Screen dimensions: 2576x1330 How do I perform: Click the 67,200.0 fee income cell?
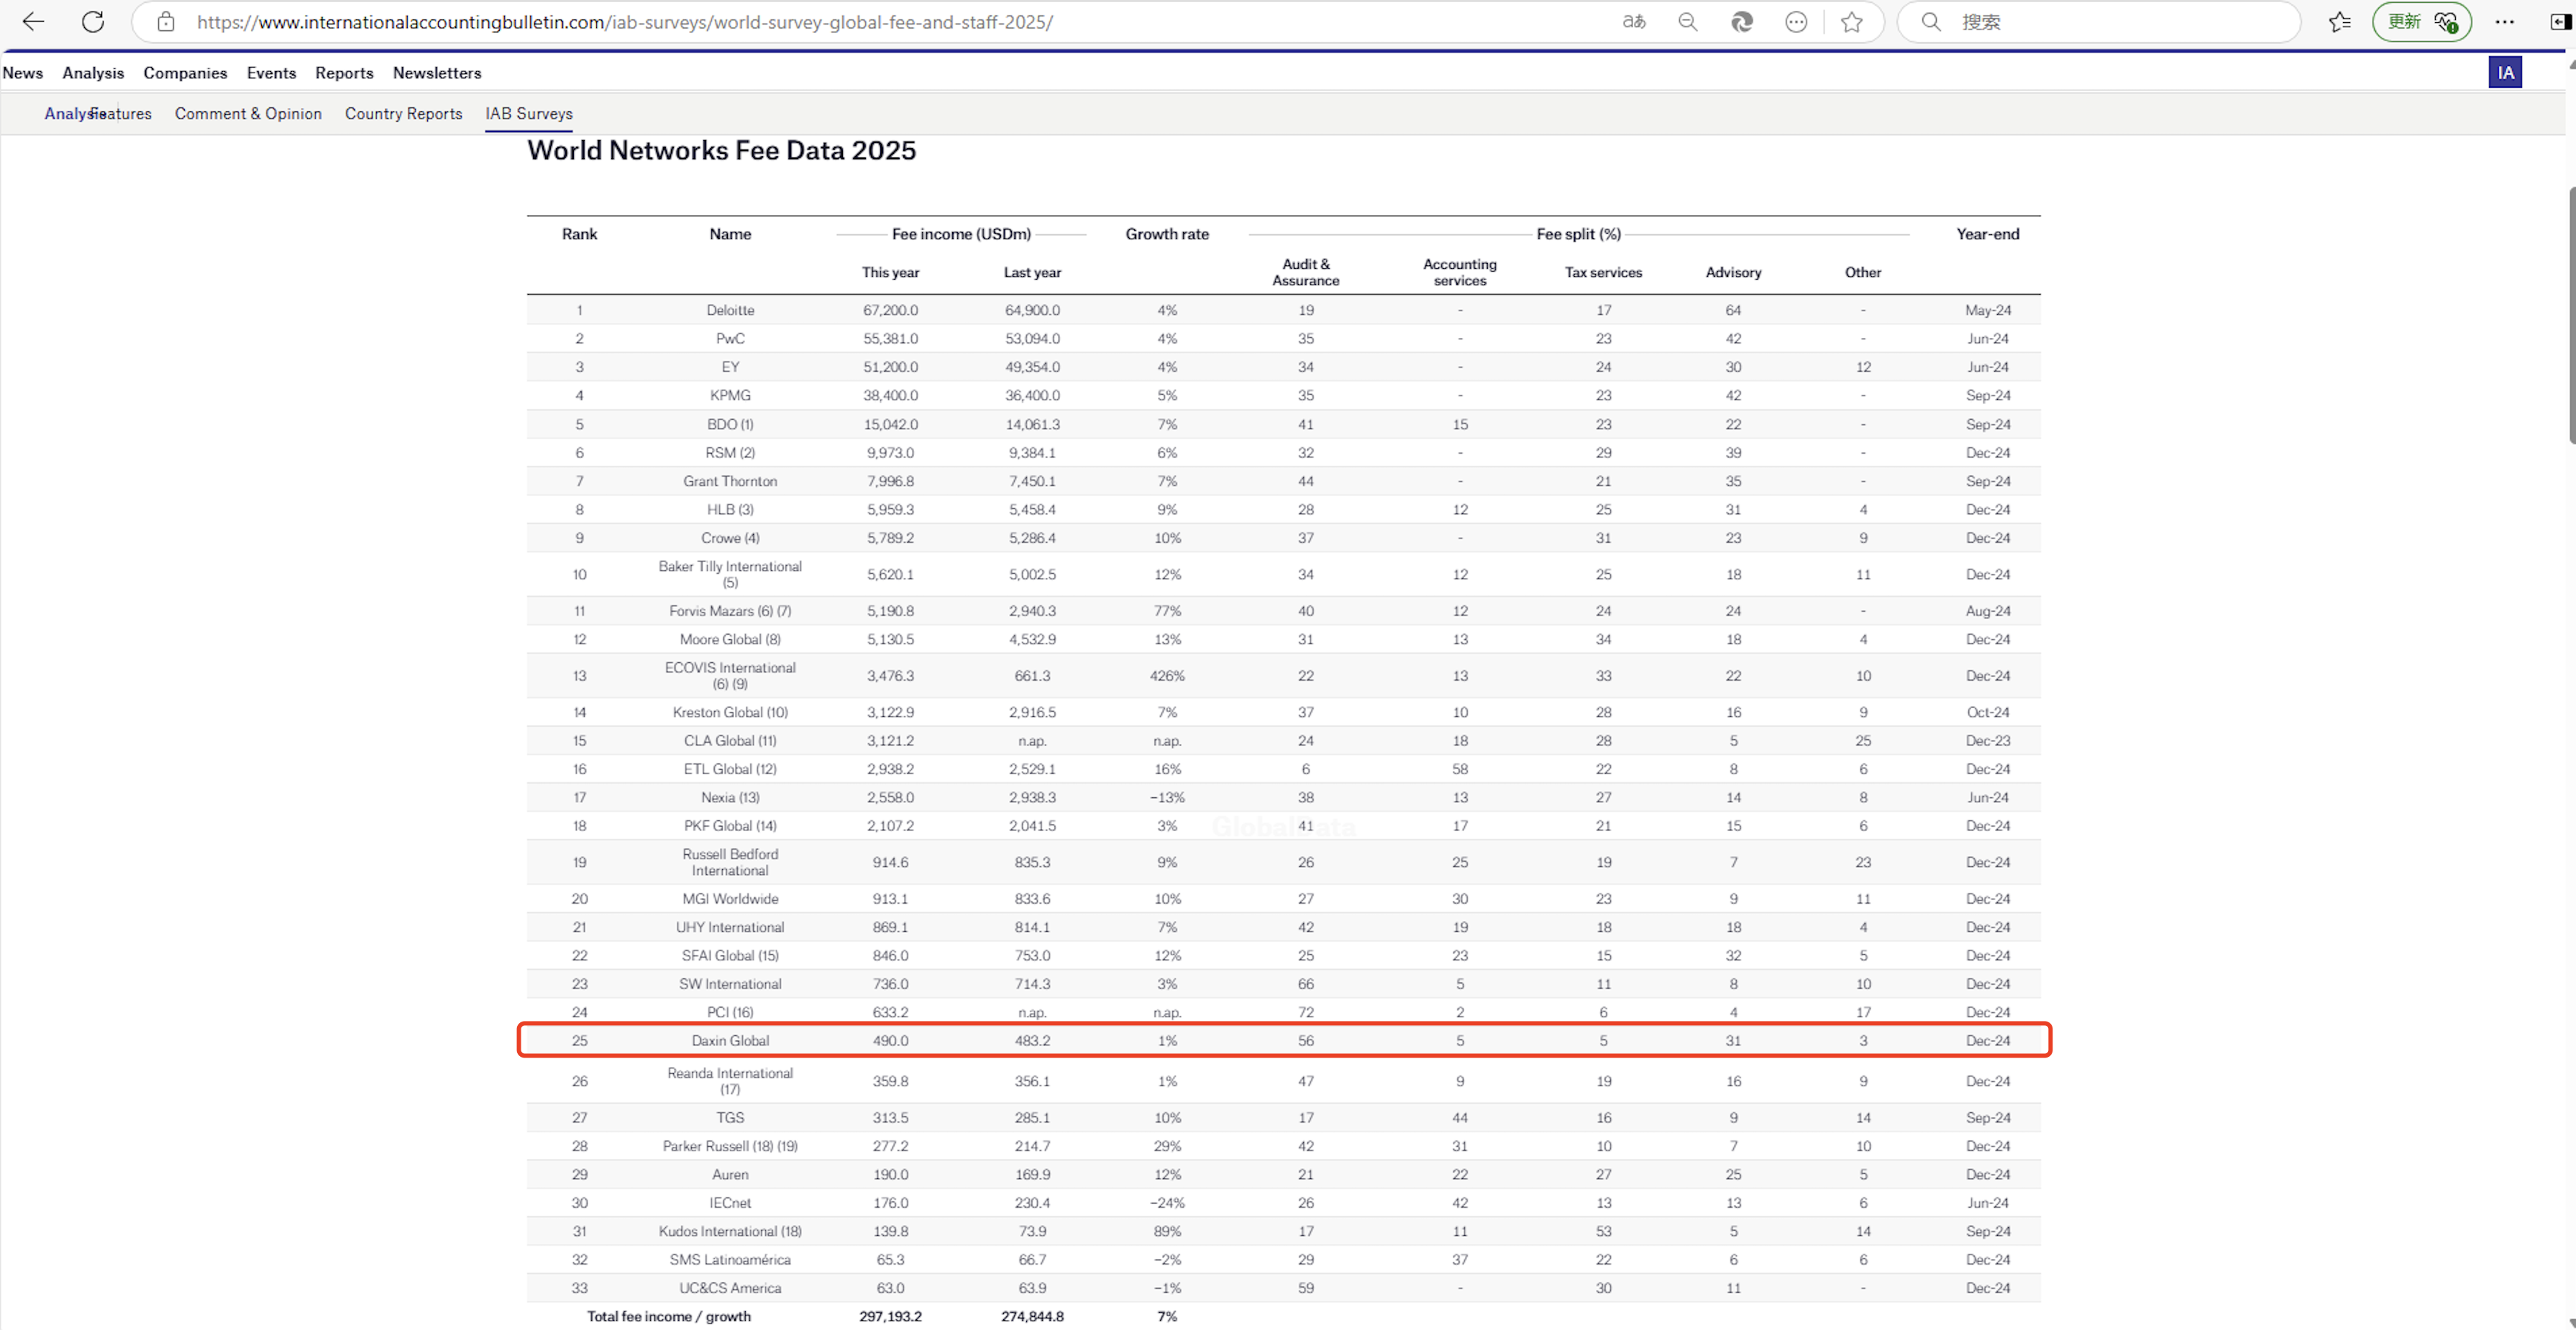[x=890, y=310]
